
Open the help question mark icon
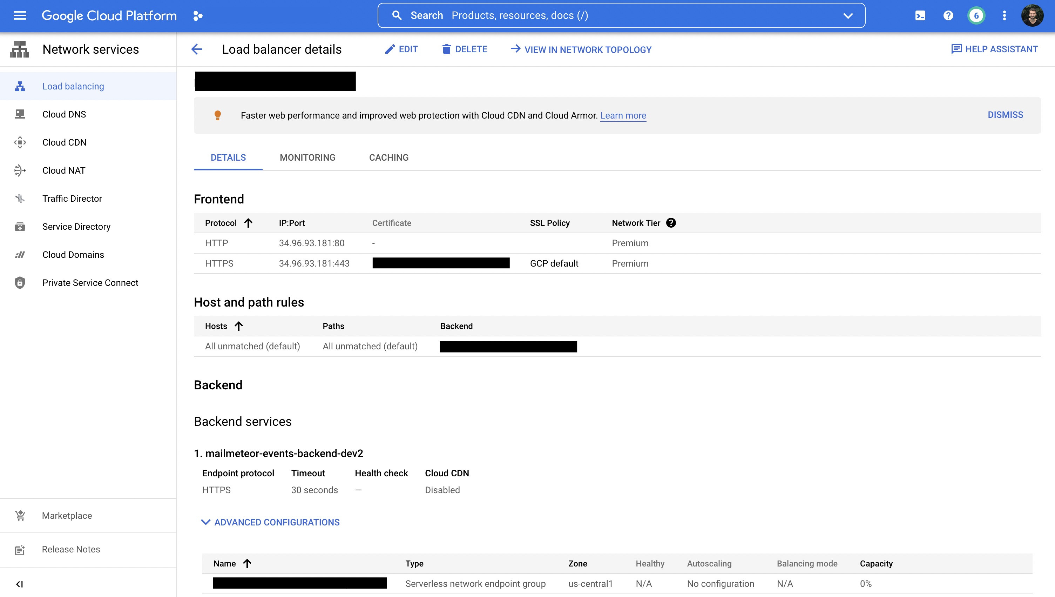coord(948,15)
